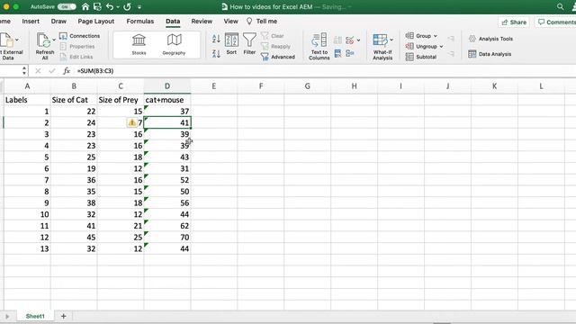This screenshot has height=324, width=576.
Task: Click the Undo arrow icon
Action: [x=110, y=6]
